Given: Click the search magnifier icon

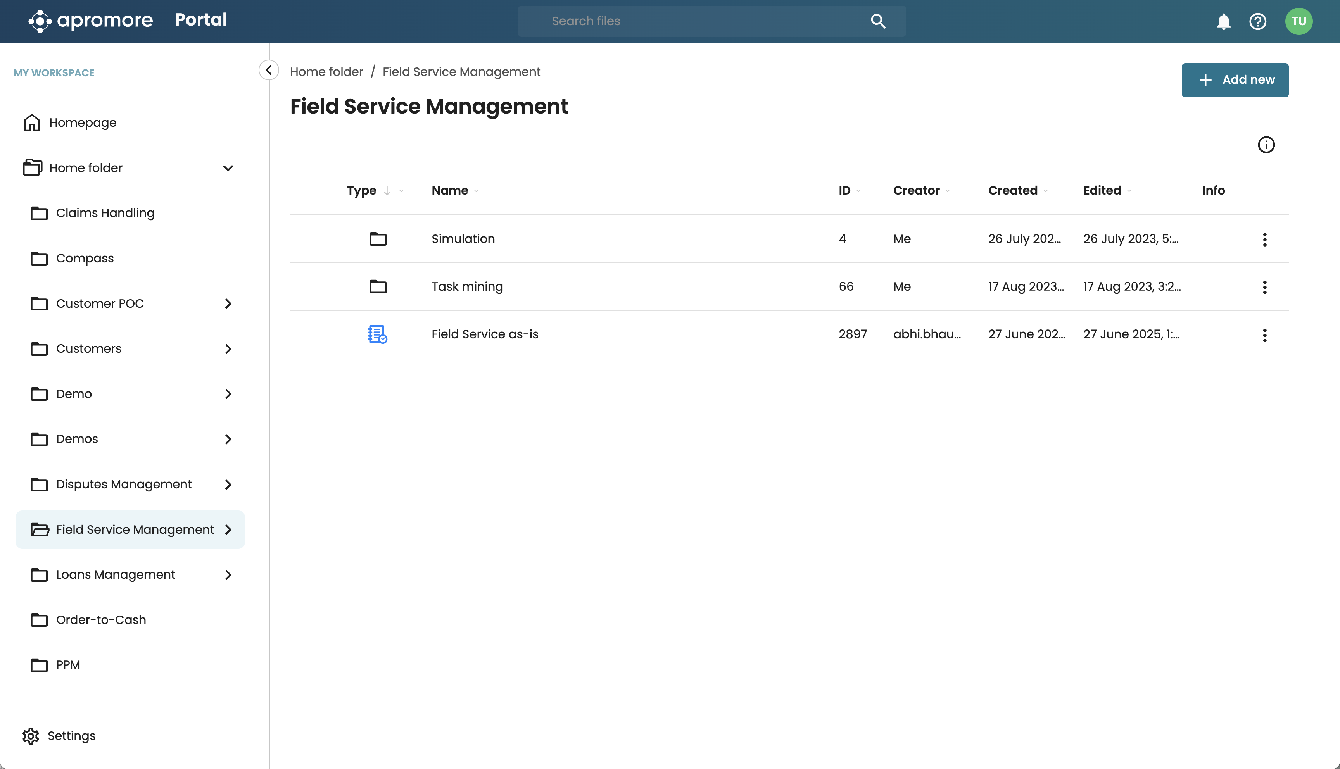Looking at the screenshot, I should point(878,21).
